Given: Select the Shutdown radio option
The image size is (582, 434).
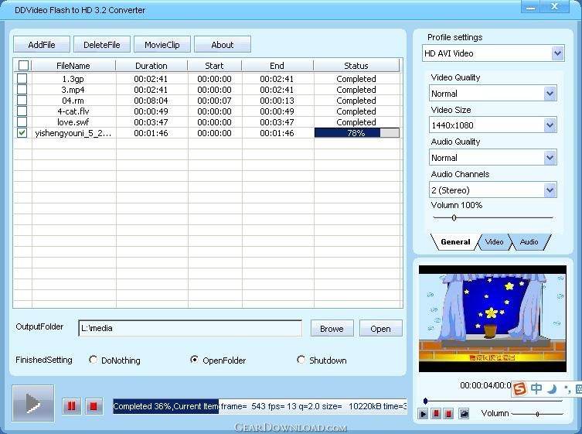Looking at the screenshot, I should 301,360.
